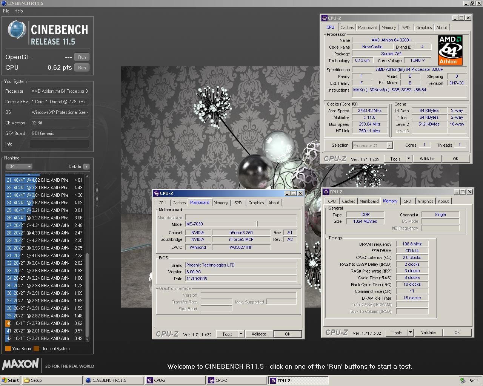This screenshot has height=386, width=483.
Task: Open the Help menu in Cinebench
Action: 18,11
